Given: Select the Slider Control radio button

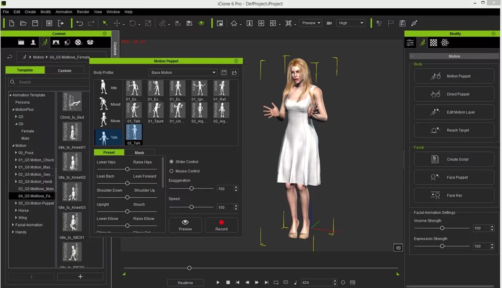Looking at the screenshot, I should pyautogui.click(x=171, y=162).
